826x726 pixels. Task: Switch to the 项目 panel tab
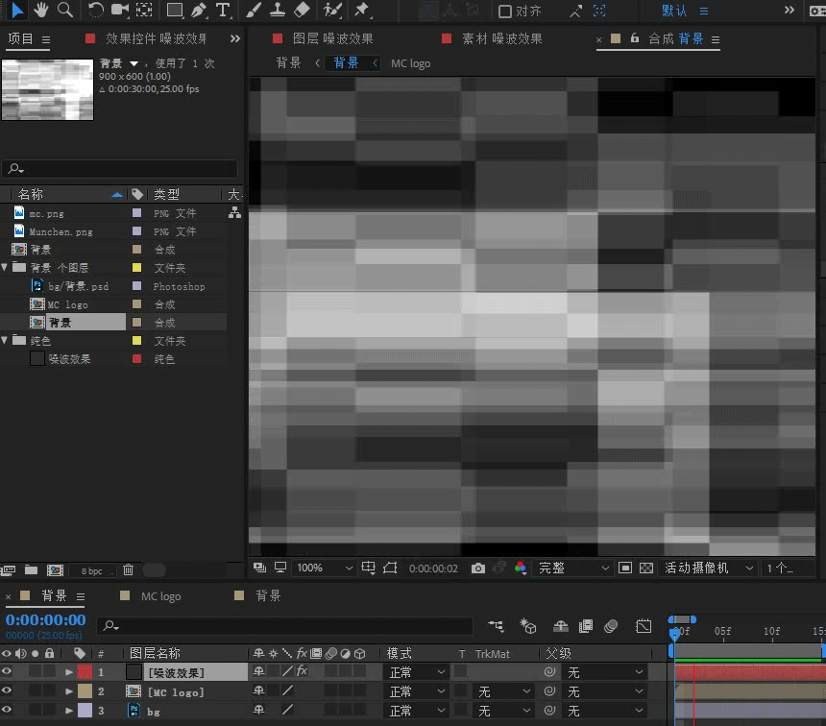pos(21,39)
